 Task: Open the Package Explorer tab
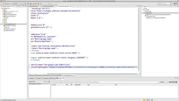point(6,6)
